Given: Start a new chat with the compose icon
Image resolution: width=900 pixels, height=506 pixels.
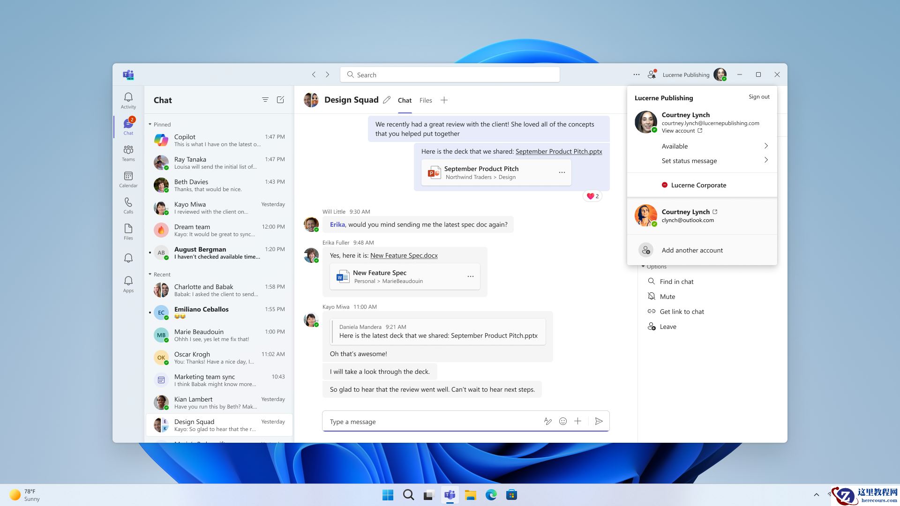Looking at the screenshot, I should pyautogui.click(x=280, y=99).
